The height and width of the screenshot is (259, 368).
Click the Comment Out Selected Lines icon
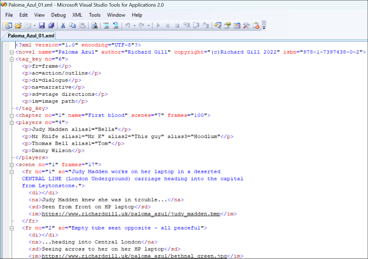(x=106, y=25)
